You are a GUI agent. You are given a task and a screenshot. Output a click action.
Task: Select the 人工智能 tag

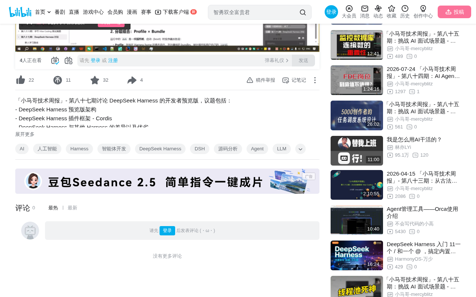(x=47, y=149)
